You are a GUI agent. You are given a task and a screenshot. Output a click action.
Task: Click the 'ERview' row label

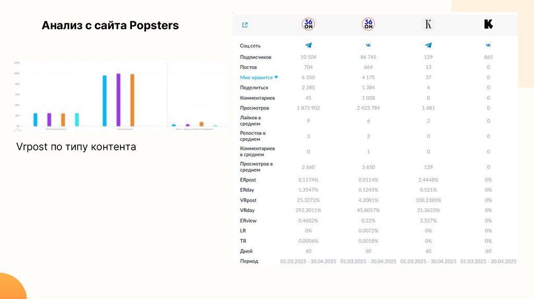point(248,221)
